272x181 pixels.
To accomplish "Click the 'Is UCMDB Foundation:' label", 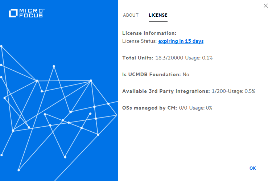I will (152, 74).
